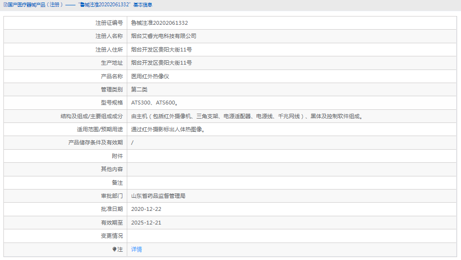Click the slash value for 产品储存条件及有效期
This screenshot has height=260, width=461.
point(132,143)
